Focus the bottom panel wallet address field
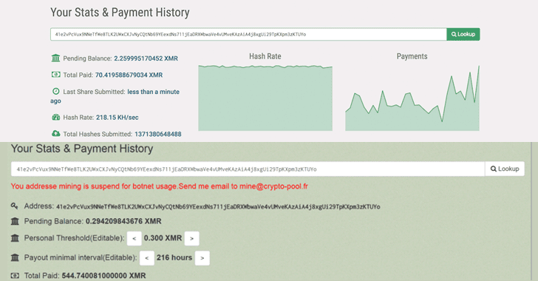Image resolution: width=538 pixels, height=281 pixels. 248,169
